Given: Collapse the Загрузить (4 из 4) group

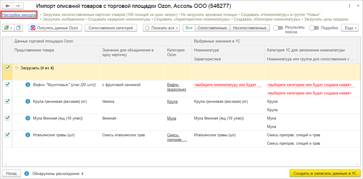Looking at the screenshot, I should click(x=16, y=68).
